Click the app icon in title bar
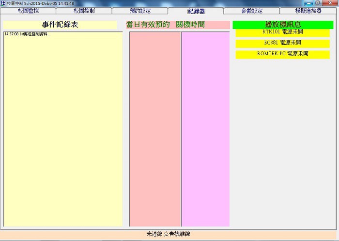The height and width of the screenshot is (241, 339). click(x=3, y=3)
